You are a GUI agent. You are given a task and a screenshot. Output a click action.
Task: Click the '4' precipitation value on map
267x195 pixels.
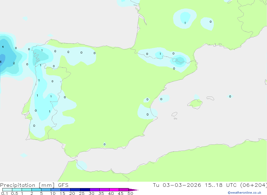[x=3, y=47]
